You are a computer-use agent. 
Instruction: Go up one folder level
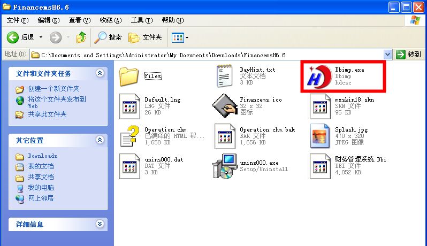click(81, 37)
